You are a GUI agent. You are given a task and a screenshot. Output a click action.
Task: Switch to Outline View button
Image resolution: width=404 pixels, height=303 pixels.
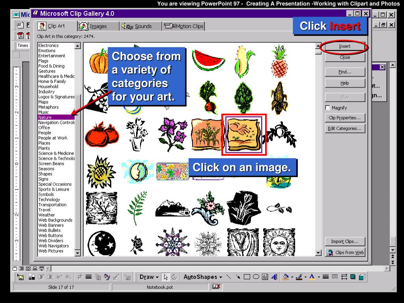(22, 268)
